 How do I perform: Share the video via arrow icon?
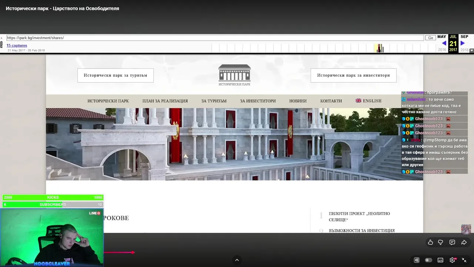464,242
